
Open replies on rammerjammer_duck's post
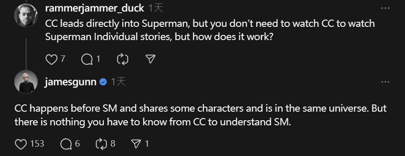tap(87, 60)
